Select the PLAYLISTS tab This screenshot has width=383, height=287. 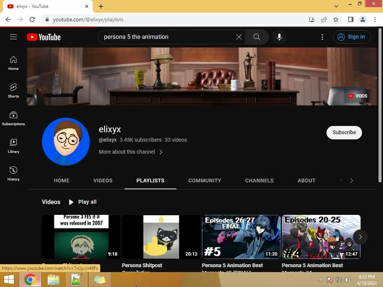click(x=150, y=180)
